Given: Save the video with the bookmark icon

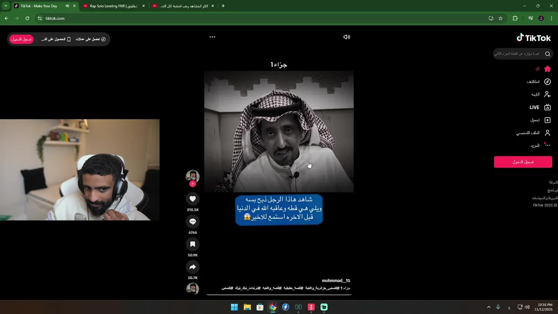Looking at the screenshot, I should tap(193, 244).
